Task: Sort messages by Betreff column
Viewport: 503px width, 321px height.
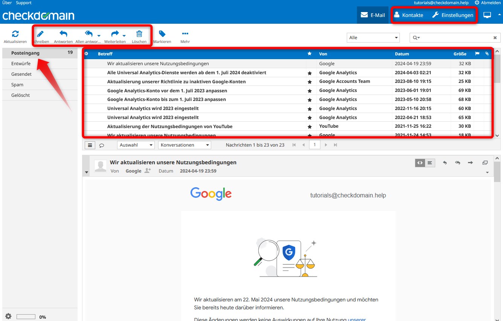Action: tap(105, 54)
